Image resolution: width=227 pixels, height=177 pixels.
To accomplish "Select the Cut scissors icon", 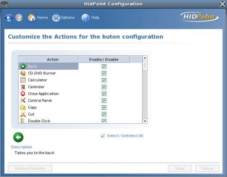I will coord(23,114).
